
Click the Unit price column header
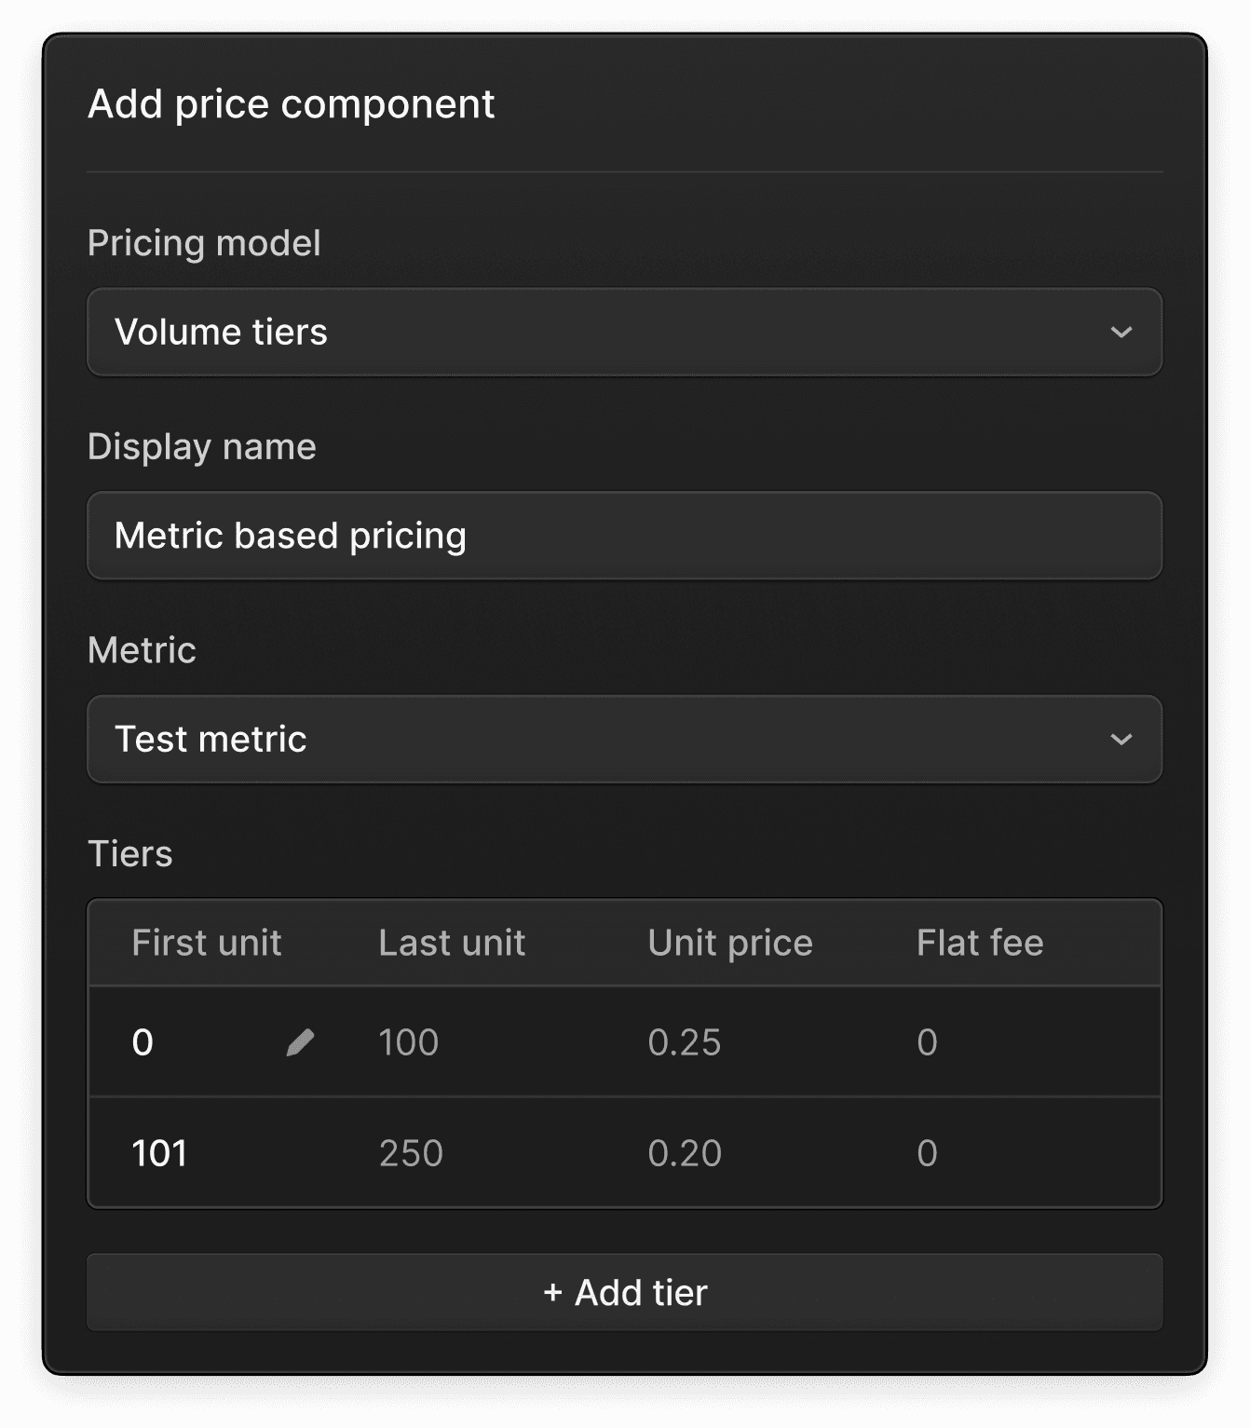[730, 943]
